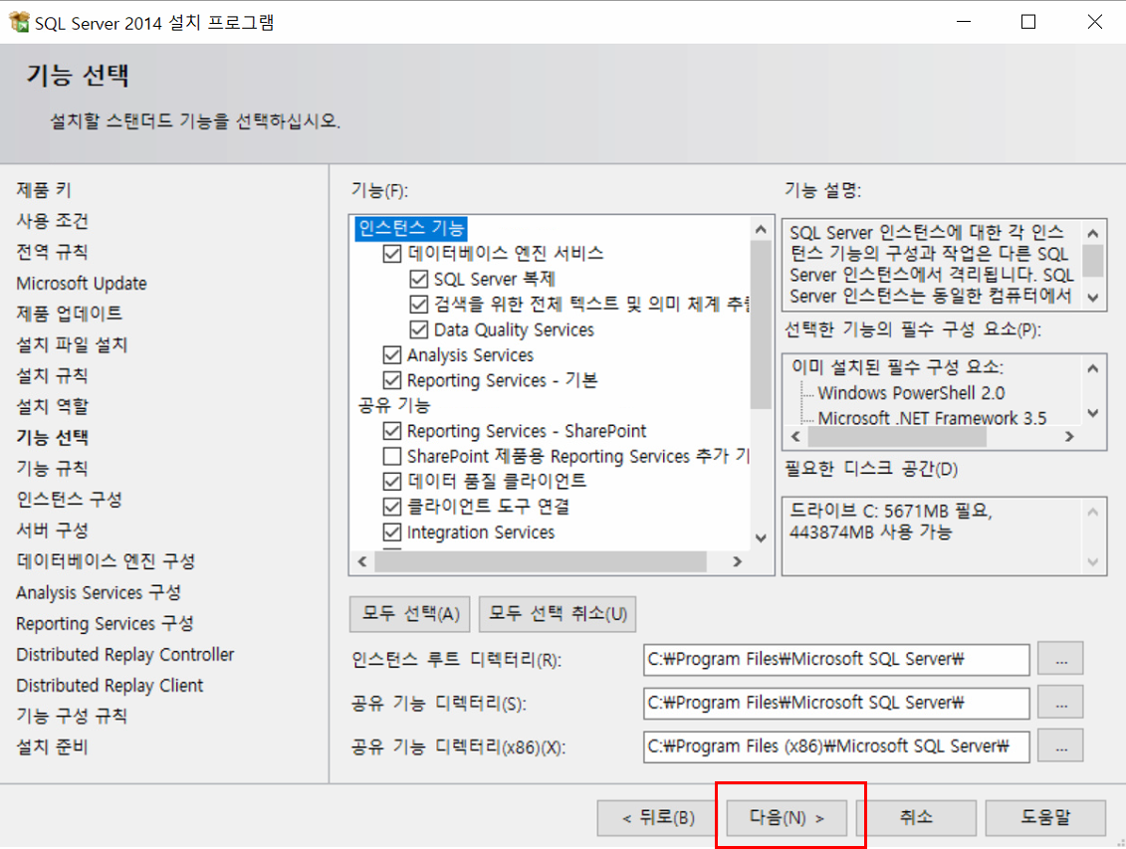The width and height of the screenshot is (1126, 849).
Task: Toggle the 데이터베이스 엔진 서비스 checkbox
Action: pos(392,254)
